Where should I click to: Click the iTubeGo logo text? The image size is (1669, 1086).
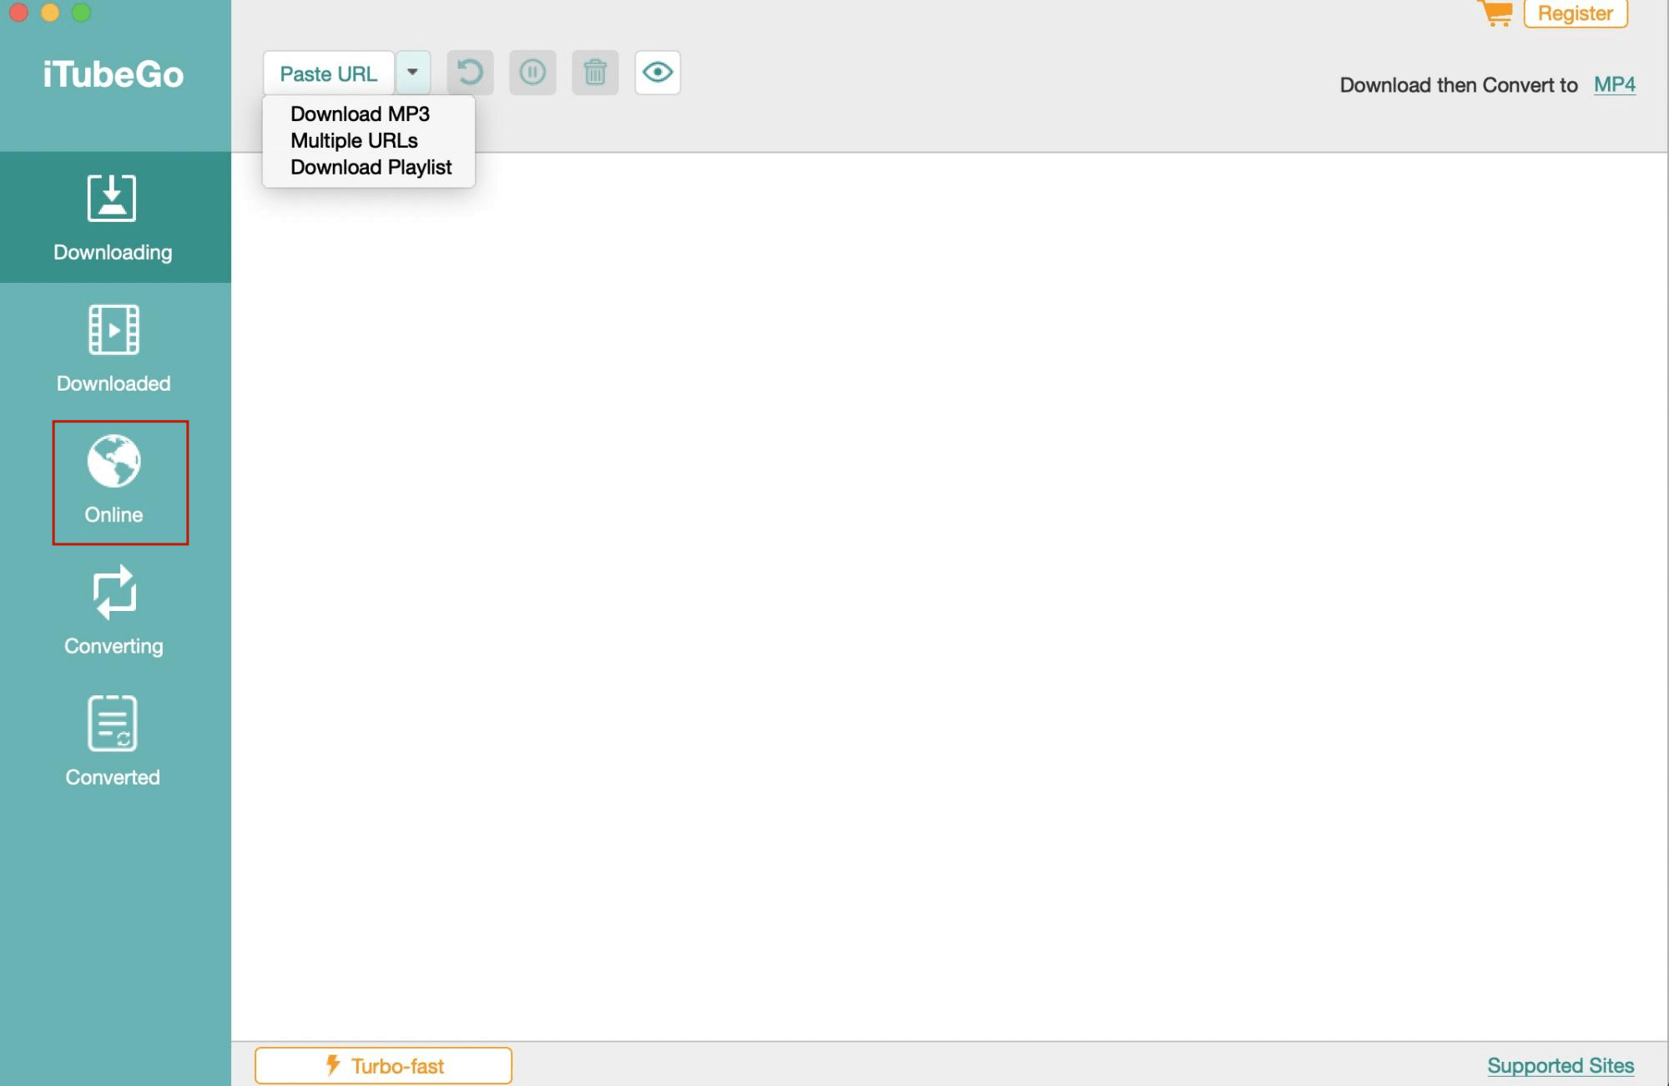[113, 74]
